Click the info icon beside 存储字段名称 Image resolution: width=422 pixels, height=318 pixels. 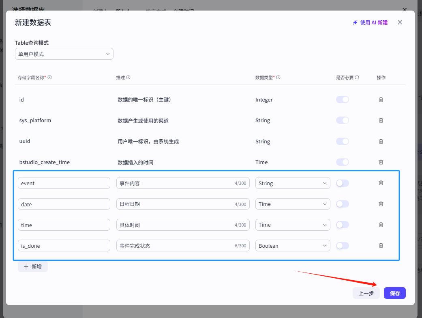(49, 78)
